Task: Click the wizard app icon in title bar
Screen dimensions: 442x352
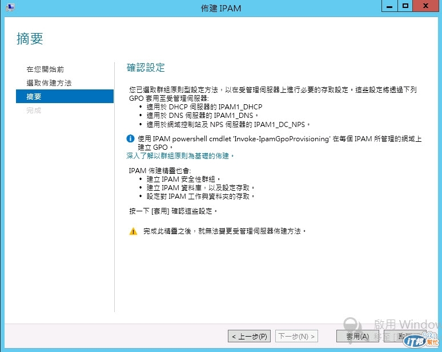Action: (10, 7)
